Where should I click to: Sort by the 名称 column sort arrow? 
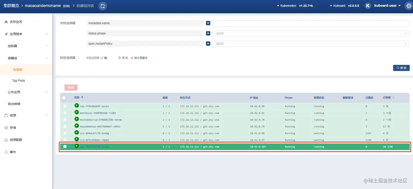82,98
